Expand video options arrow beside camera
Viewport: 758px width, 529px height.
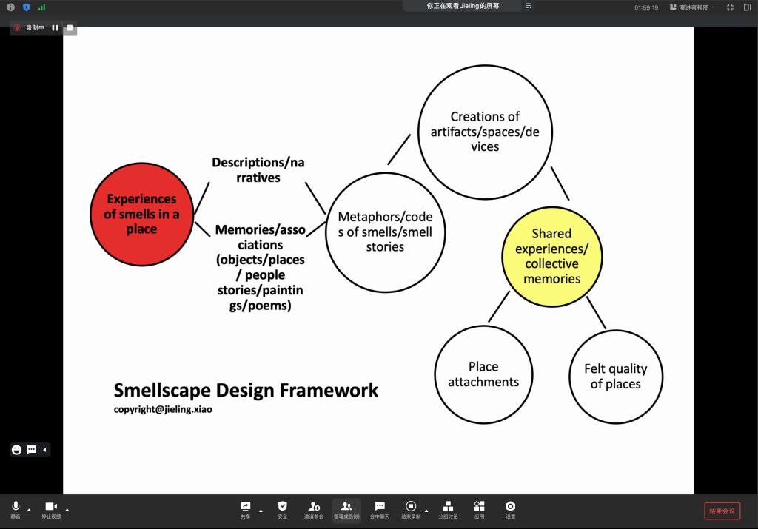click(x=67, y=510)
